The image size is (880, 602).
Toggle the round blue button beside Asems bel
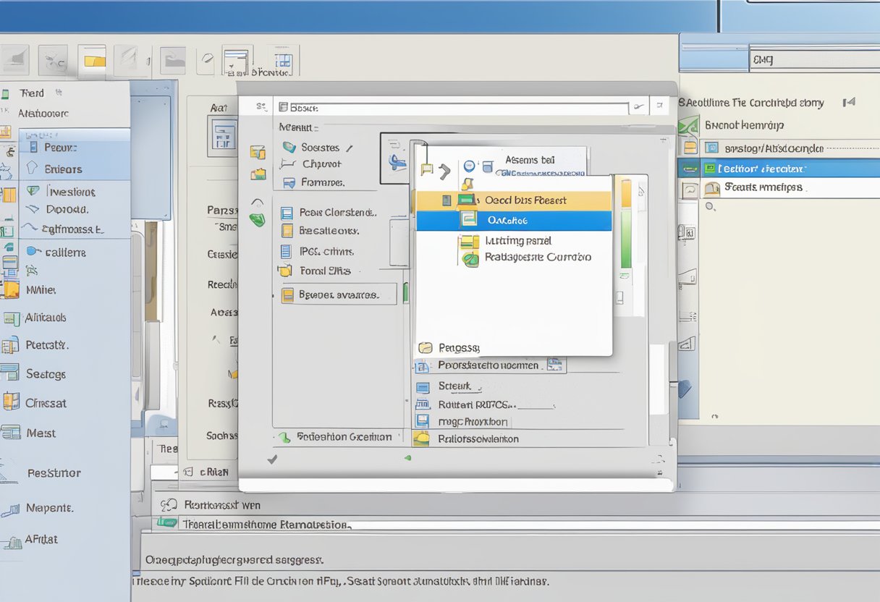(469, 166)
